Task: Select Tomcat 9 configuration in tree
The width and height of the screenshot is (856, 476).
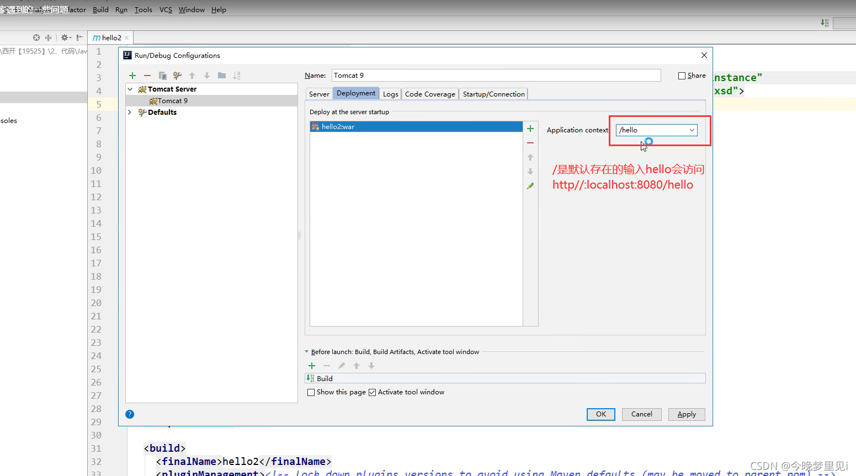Action: click(x=211, y=101)
